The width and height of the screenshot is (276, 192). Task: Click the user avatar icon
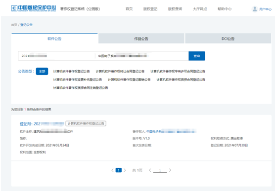coord(255,9)
